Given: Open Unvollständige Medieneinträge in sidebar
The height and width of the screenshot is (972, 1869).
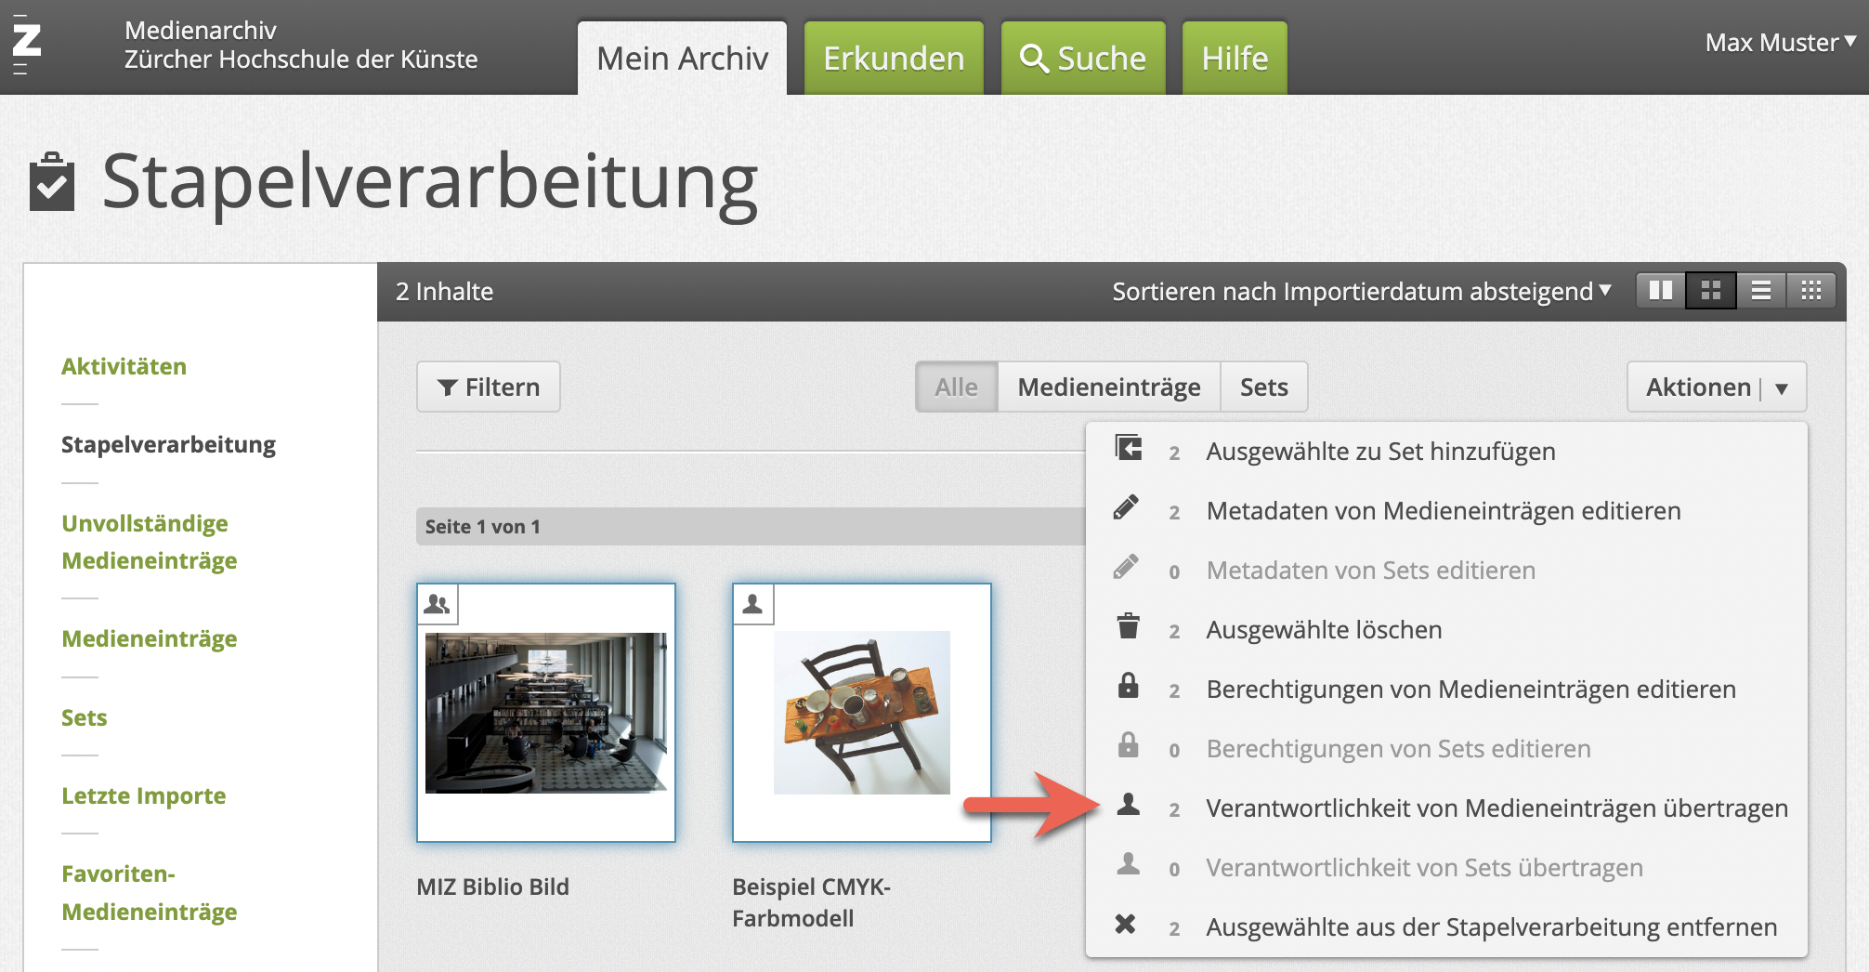Looking at the screenshot, I should pyautogui.click(x=149, y=542).
